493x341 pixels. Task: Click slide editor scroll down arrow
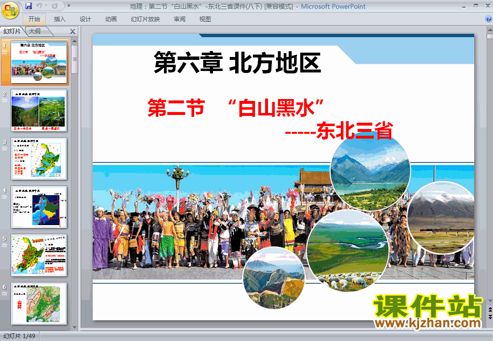pyautogui.click(x=490, y=301)
